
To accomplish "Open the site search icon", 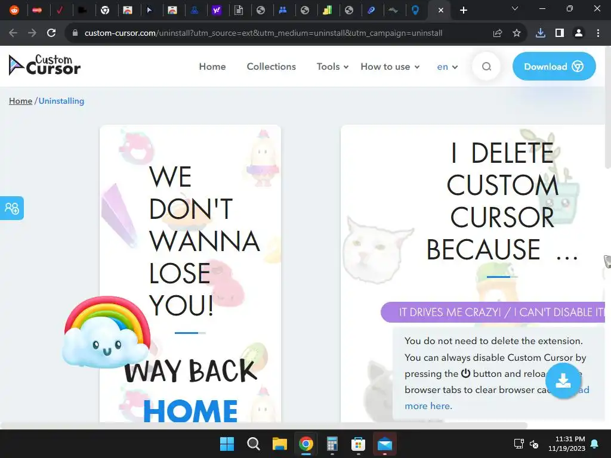I will (x=486, y=67).
